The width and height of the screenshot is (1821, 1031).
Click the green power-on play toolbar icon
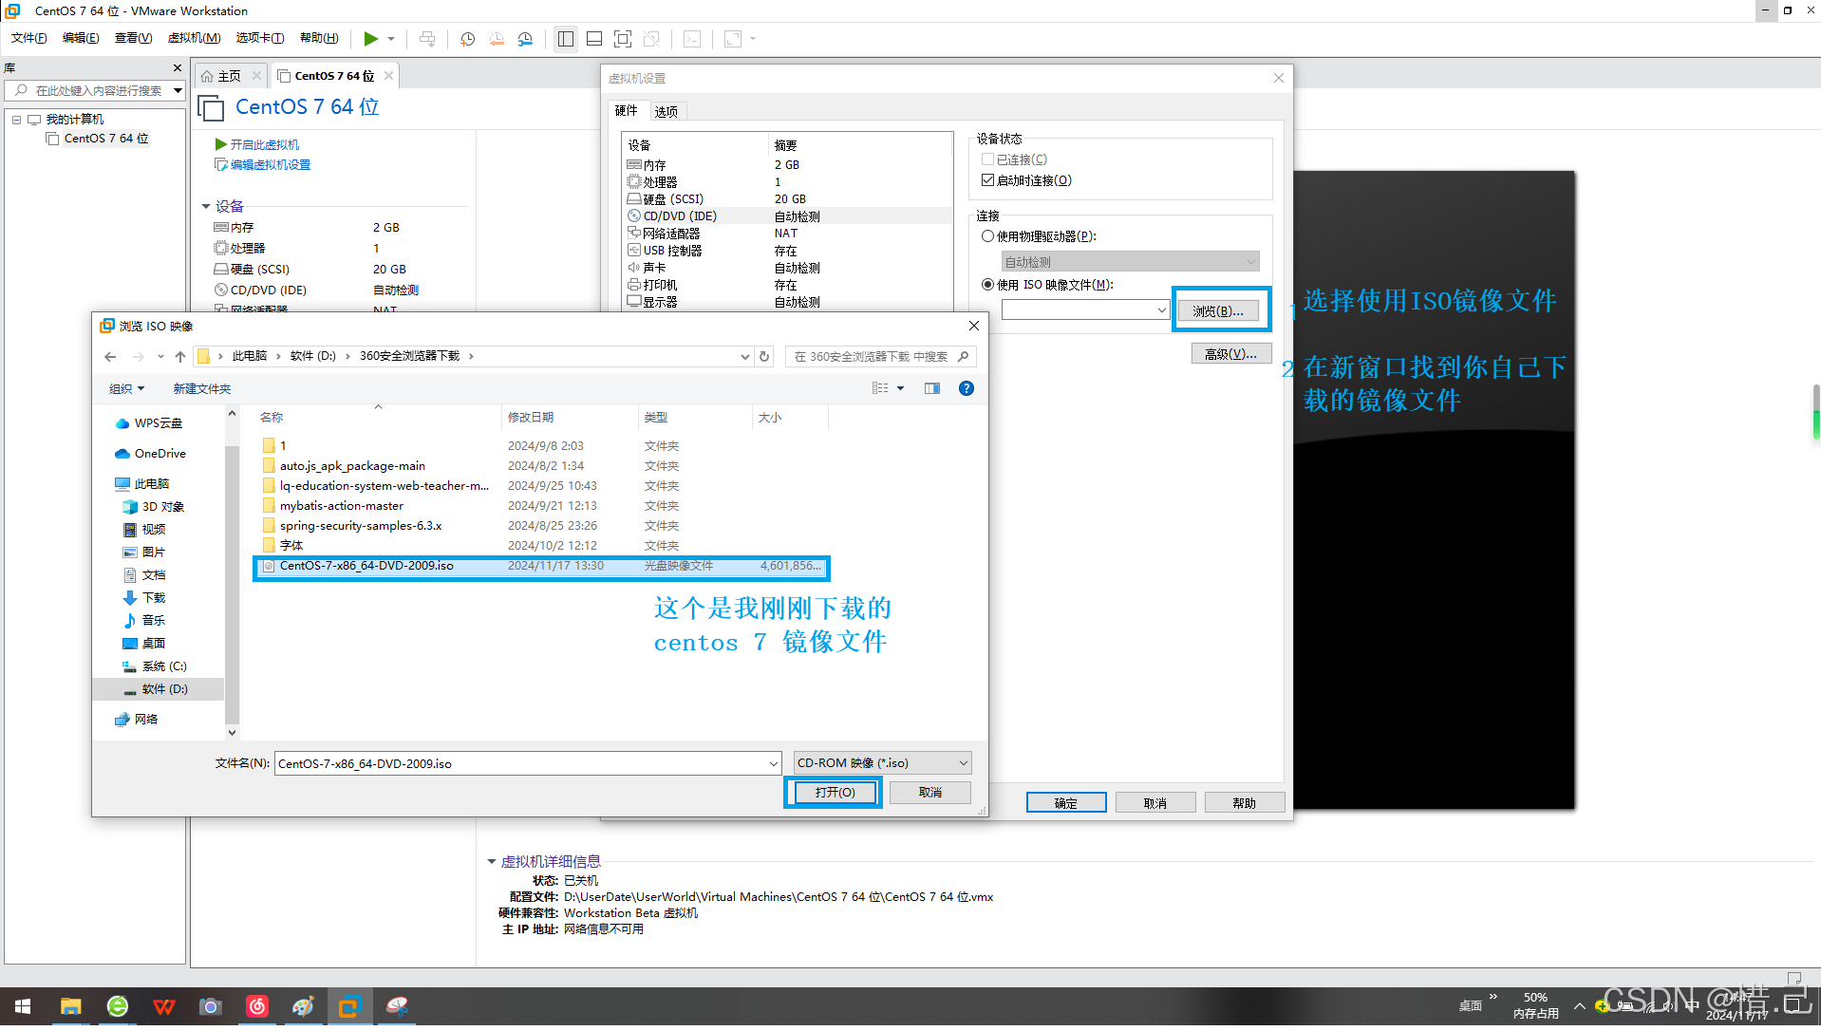(x=370, y=39)
